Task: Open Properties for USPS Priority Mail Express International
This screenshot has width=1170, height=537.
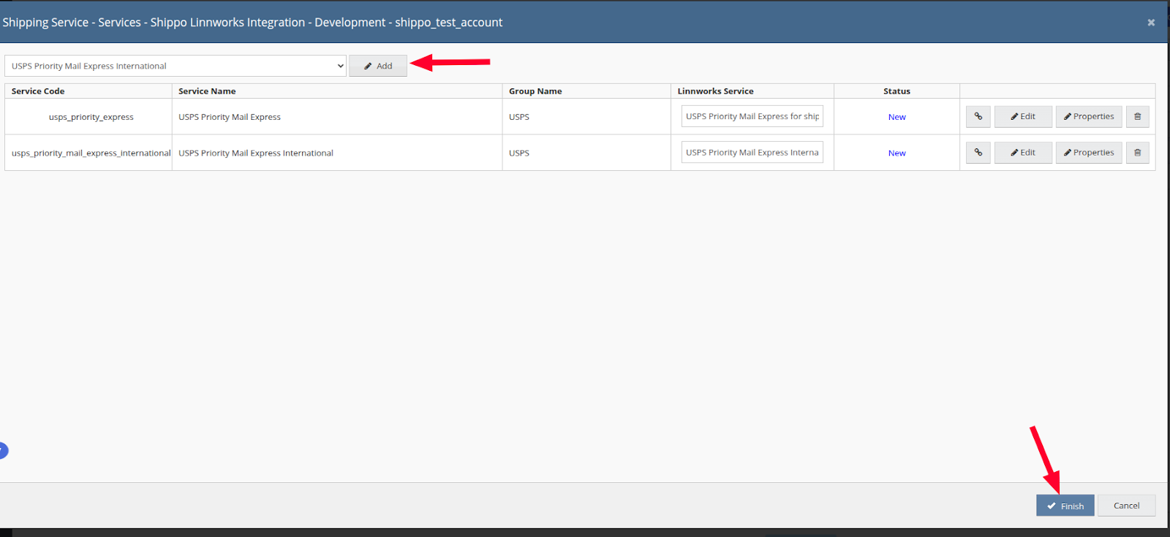Action: (1089, 153)
